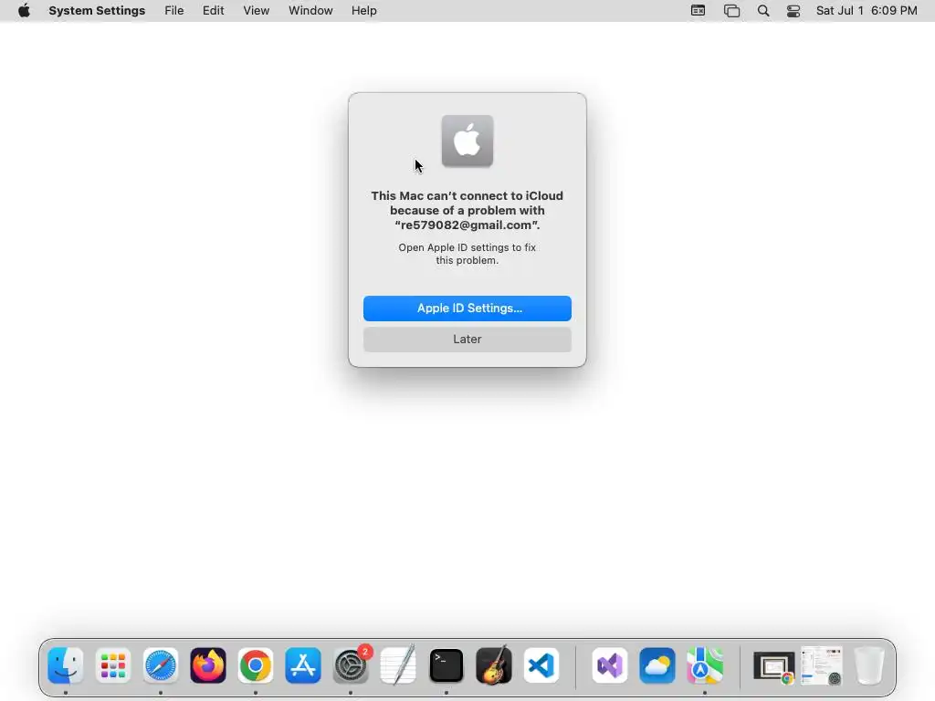Click "Open Apple ID settings to fix" text

(467, 247)
